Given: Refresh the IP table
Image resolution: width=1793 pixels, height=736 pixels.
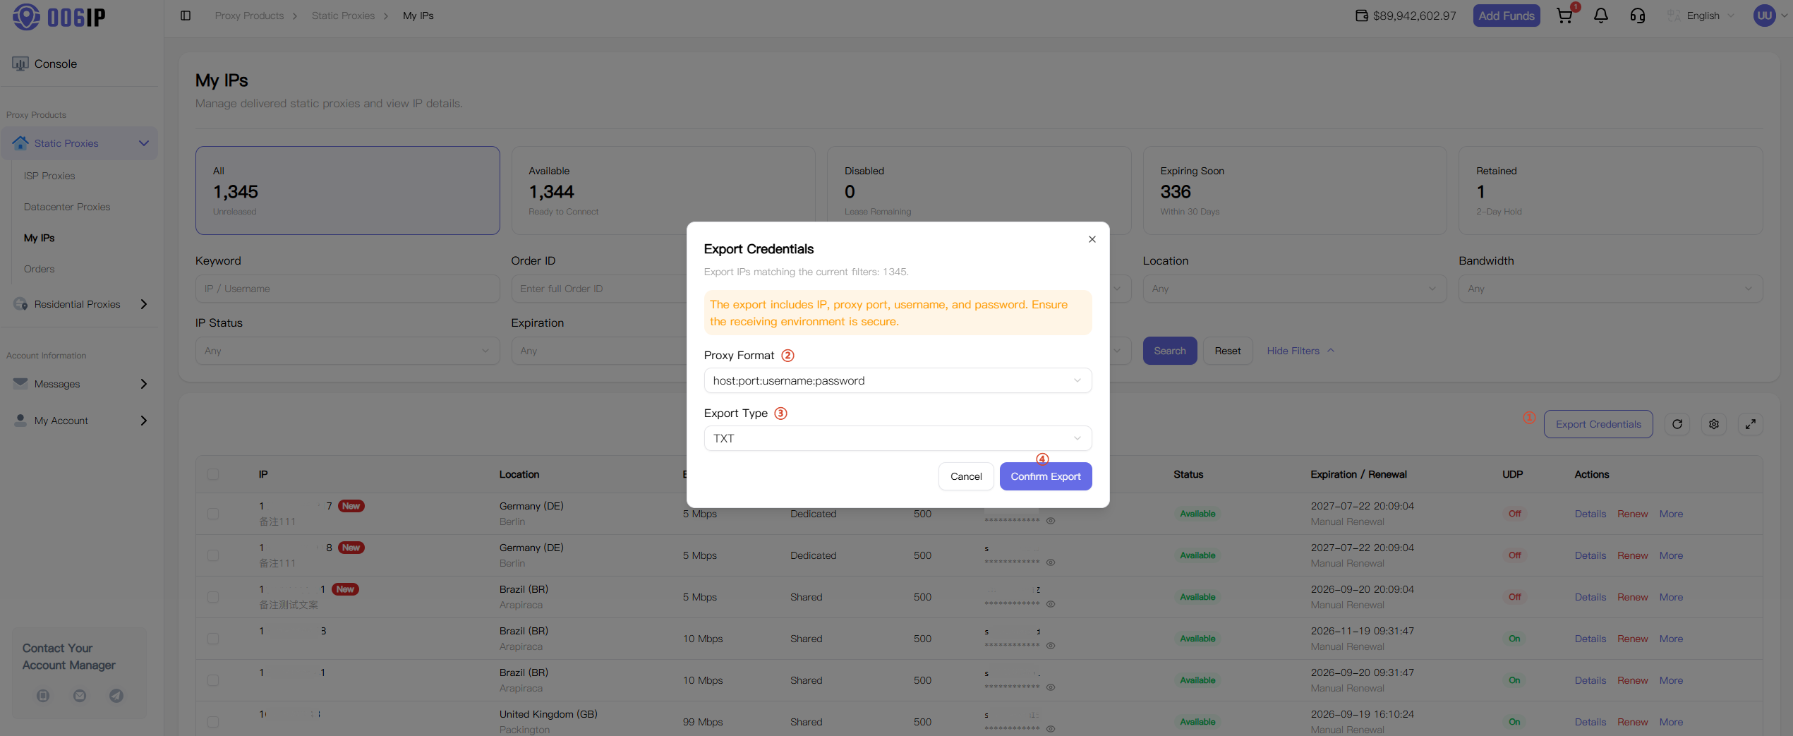Looking at the screenshot, I should pyautogui.click(x=1677, y=424).
